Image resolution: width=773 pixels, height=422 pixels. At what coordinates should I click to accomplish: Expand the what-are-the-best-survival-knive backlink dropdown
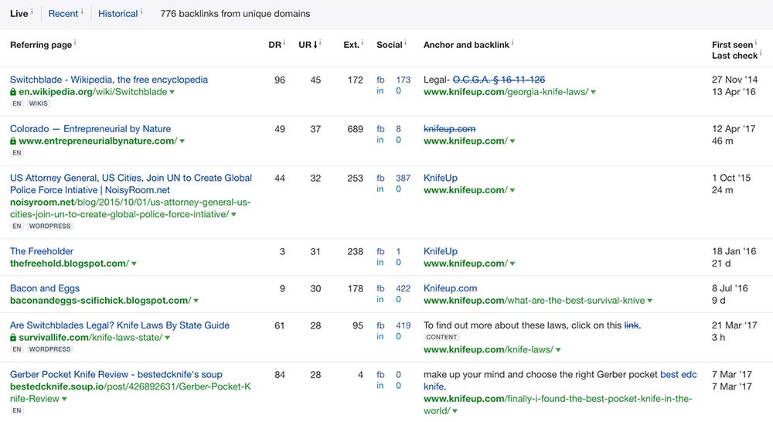(x=650, y=301)
